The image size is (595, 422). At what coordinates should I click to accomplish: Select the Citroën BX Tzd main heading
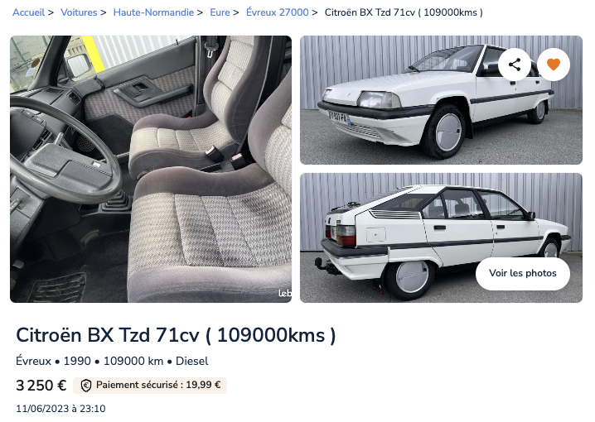click(x=176, y=335)
